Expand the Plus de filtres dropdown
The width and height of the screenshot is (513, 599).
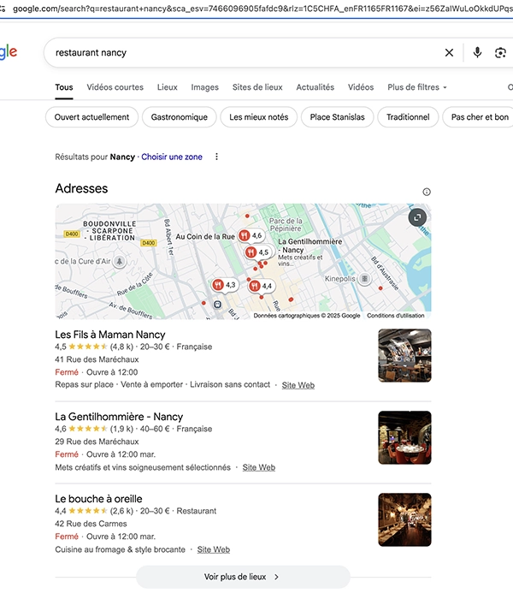coord(417,87)
